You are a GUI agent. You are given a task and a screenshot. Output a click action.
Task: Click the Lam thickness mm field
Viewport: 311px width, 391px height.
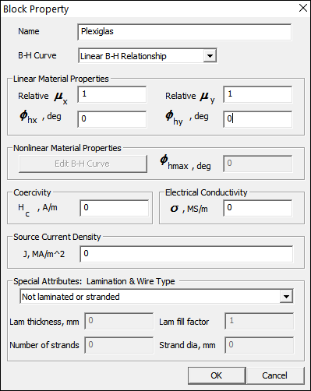pyautogui.click(x=119, y=321)
